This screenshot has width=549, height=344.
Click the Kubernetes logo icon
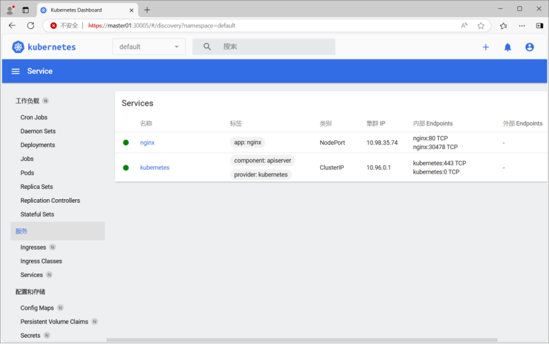click(x=18, y=47)
